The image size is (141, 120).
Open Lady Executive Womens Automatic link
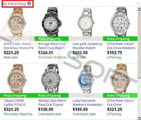[88, 103]
